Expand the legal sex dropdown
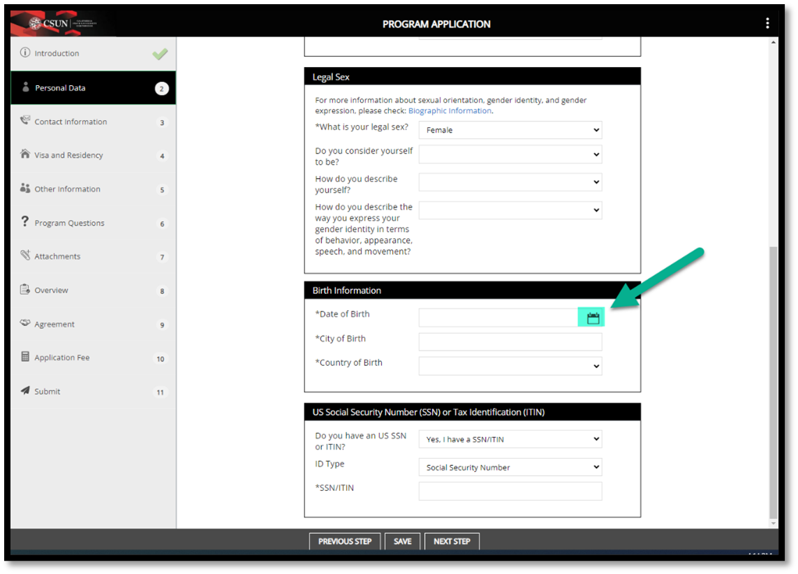 tap(510, 130)
